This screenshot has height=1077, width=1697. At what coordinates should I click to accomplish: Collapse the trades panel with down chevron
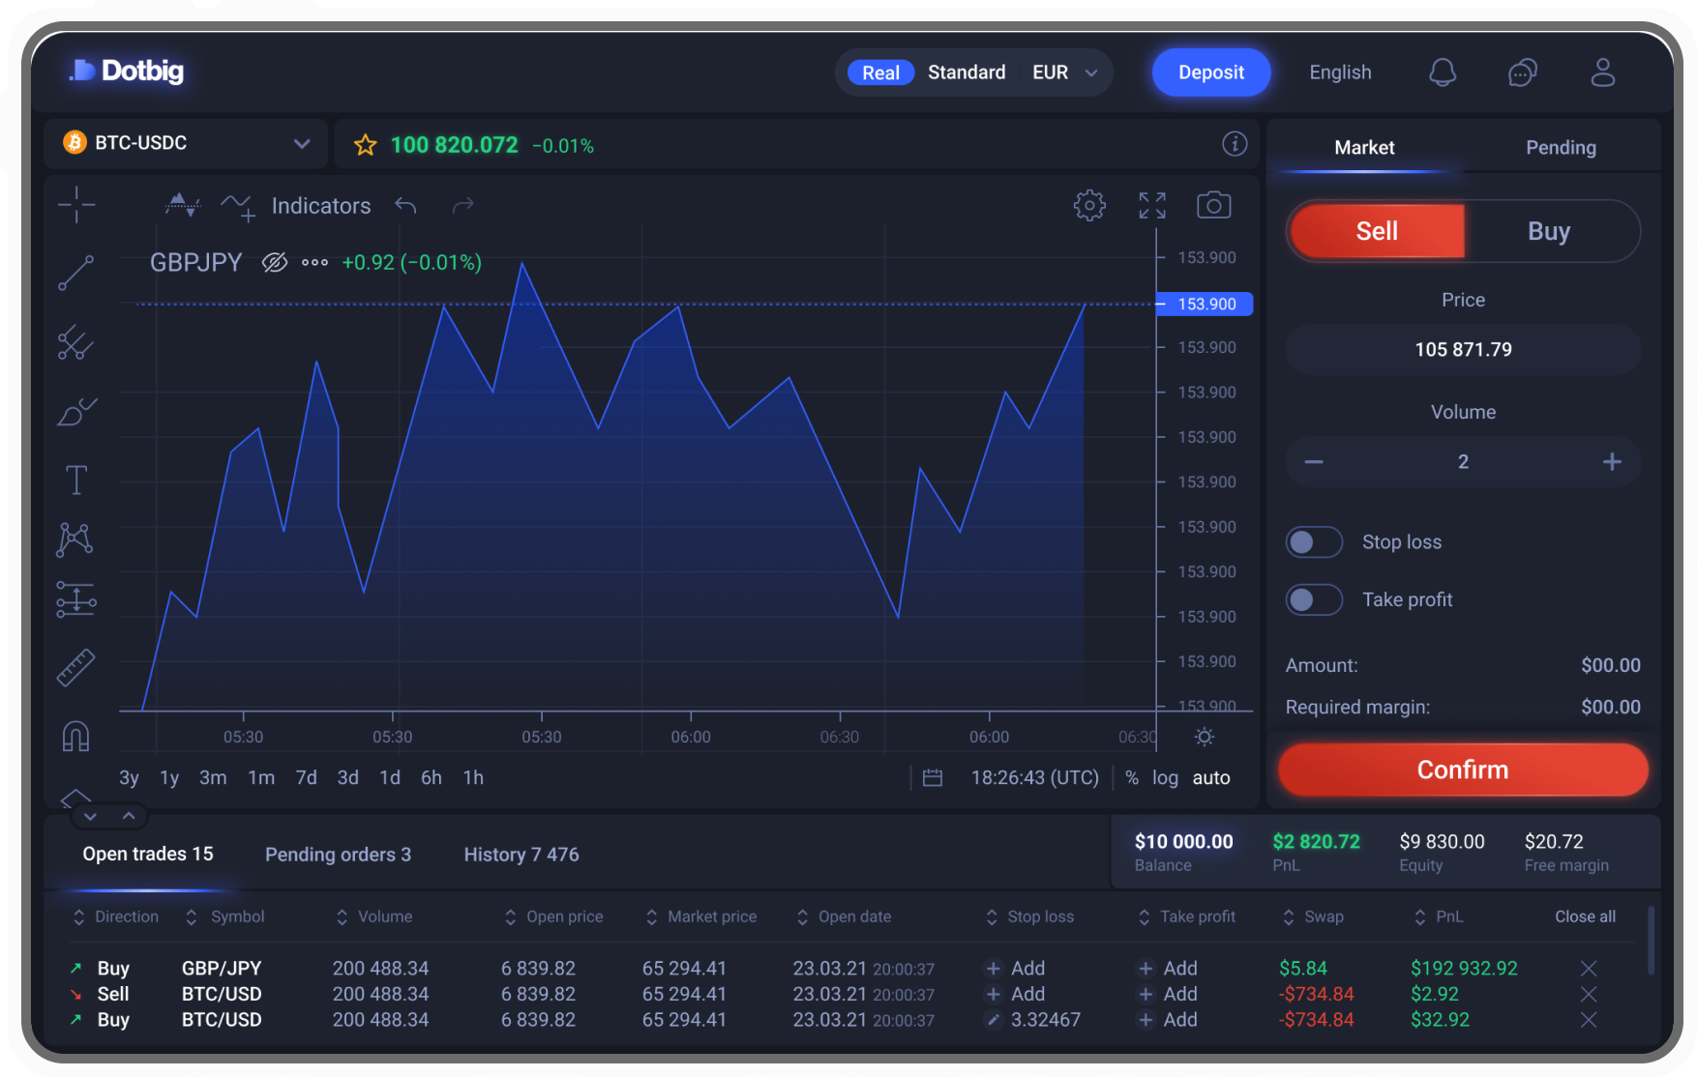(x=90, y=817)
